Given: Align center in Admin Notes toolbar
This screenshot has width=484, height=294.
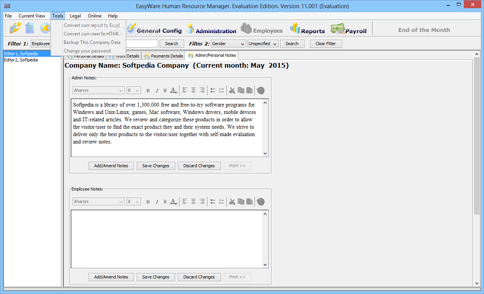Looking at the screenshot, I should pos(193,90).
